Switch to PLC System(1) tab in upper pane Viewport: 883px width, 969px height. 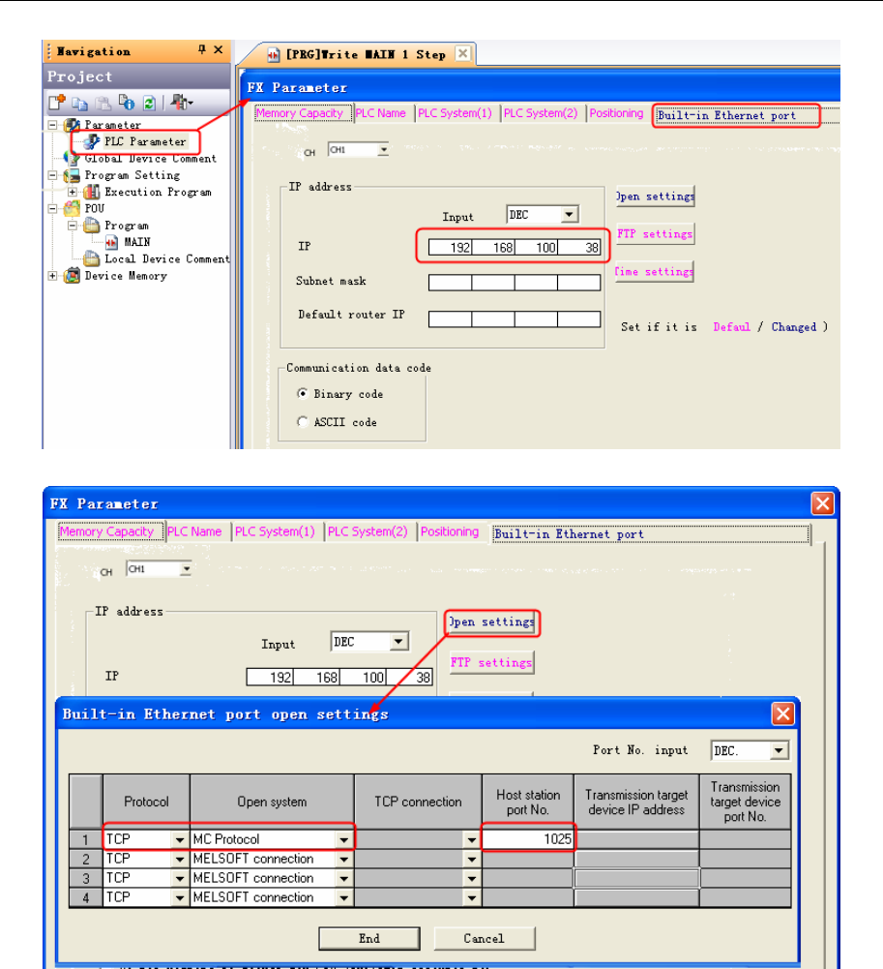(x=456, y=113)
